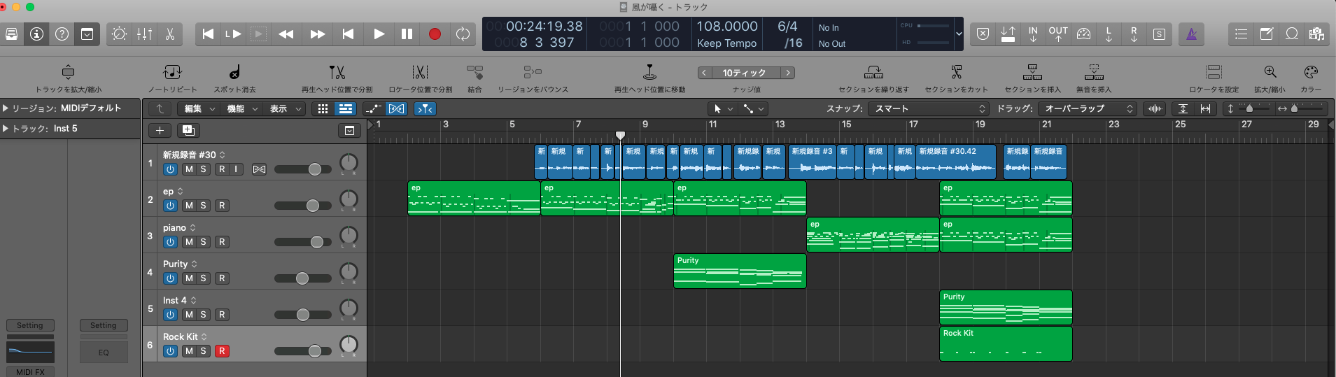Click the Setting button in left channel strip

coord(30,325)
